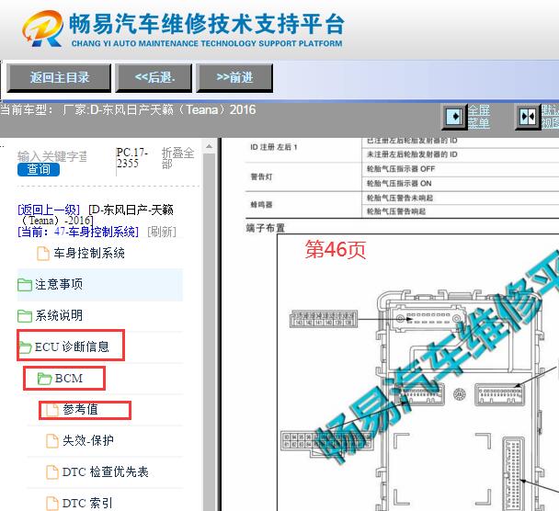Screen dimensions: 559x511
Task: Click the 返回主目录 button
Action: pos(59,77)
